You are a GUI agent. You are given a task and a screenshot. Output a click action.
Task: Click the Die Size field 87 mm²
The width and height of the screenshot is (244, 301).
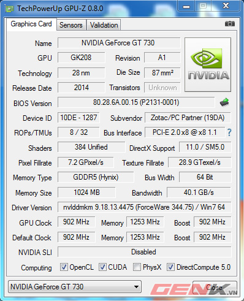click(x=162, y=73)
